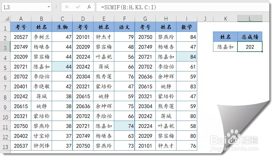Click the 语文 header cell
This screenshot has width=274, height=158.
pos(124,27)
